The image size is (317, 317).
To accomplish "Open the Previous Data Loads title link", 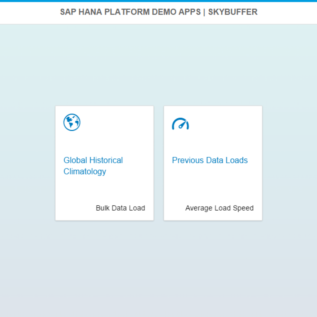I will point(210,160).
